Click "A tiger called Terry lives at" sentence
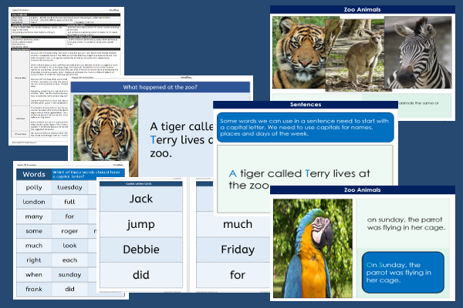 [299, 173]
